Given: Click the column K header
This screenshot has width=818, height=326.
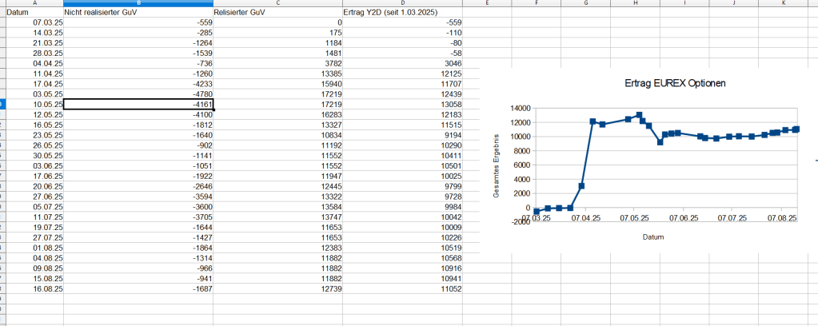Looking at the screenshot, I should [782, 3].
